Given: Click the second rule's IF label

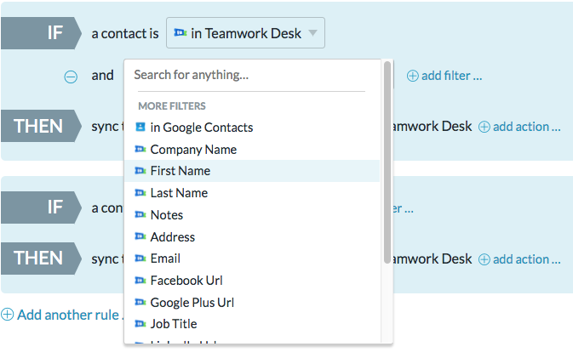Looking at the screenshot, I should coord(41,207).
